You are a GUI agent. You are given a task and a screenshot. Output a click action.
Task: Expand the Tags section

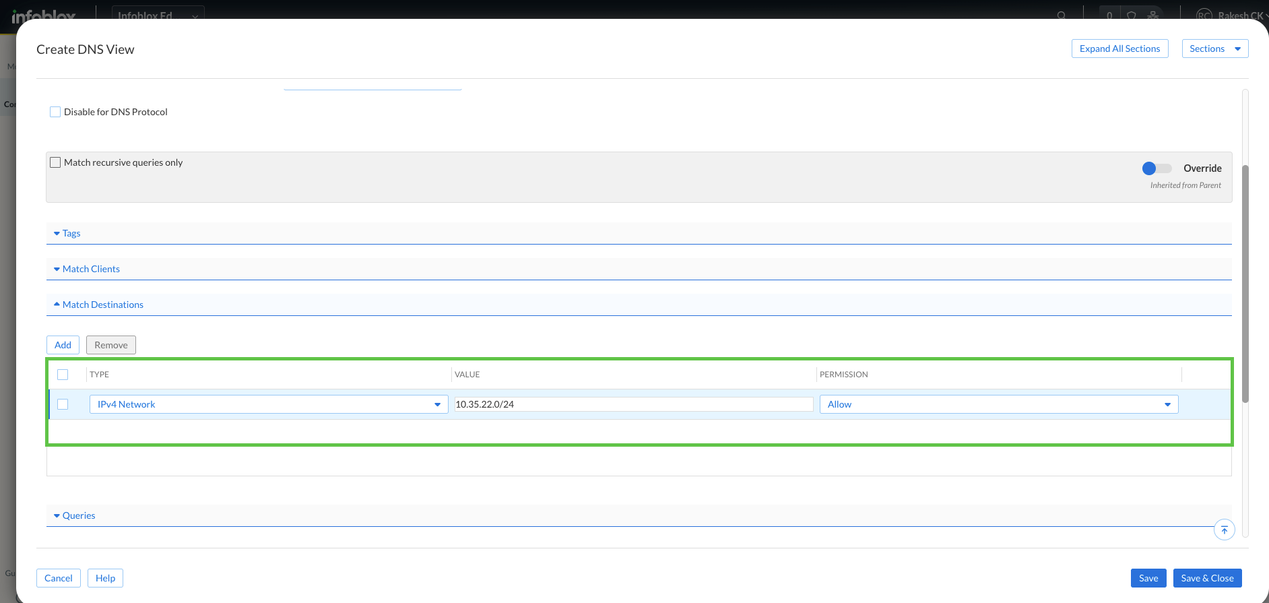point(71,233)
